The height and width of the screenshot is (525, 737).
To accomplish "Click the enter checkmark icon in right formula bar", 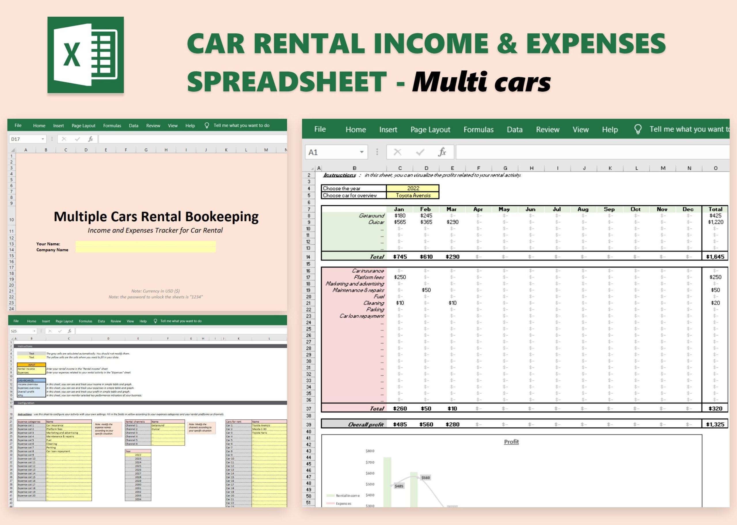I will 420,152.
